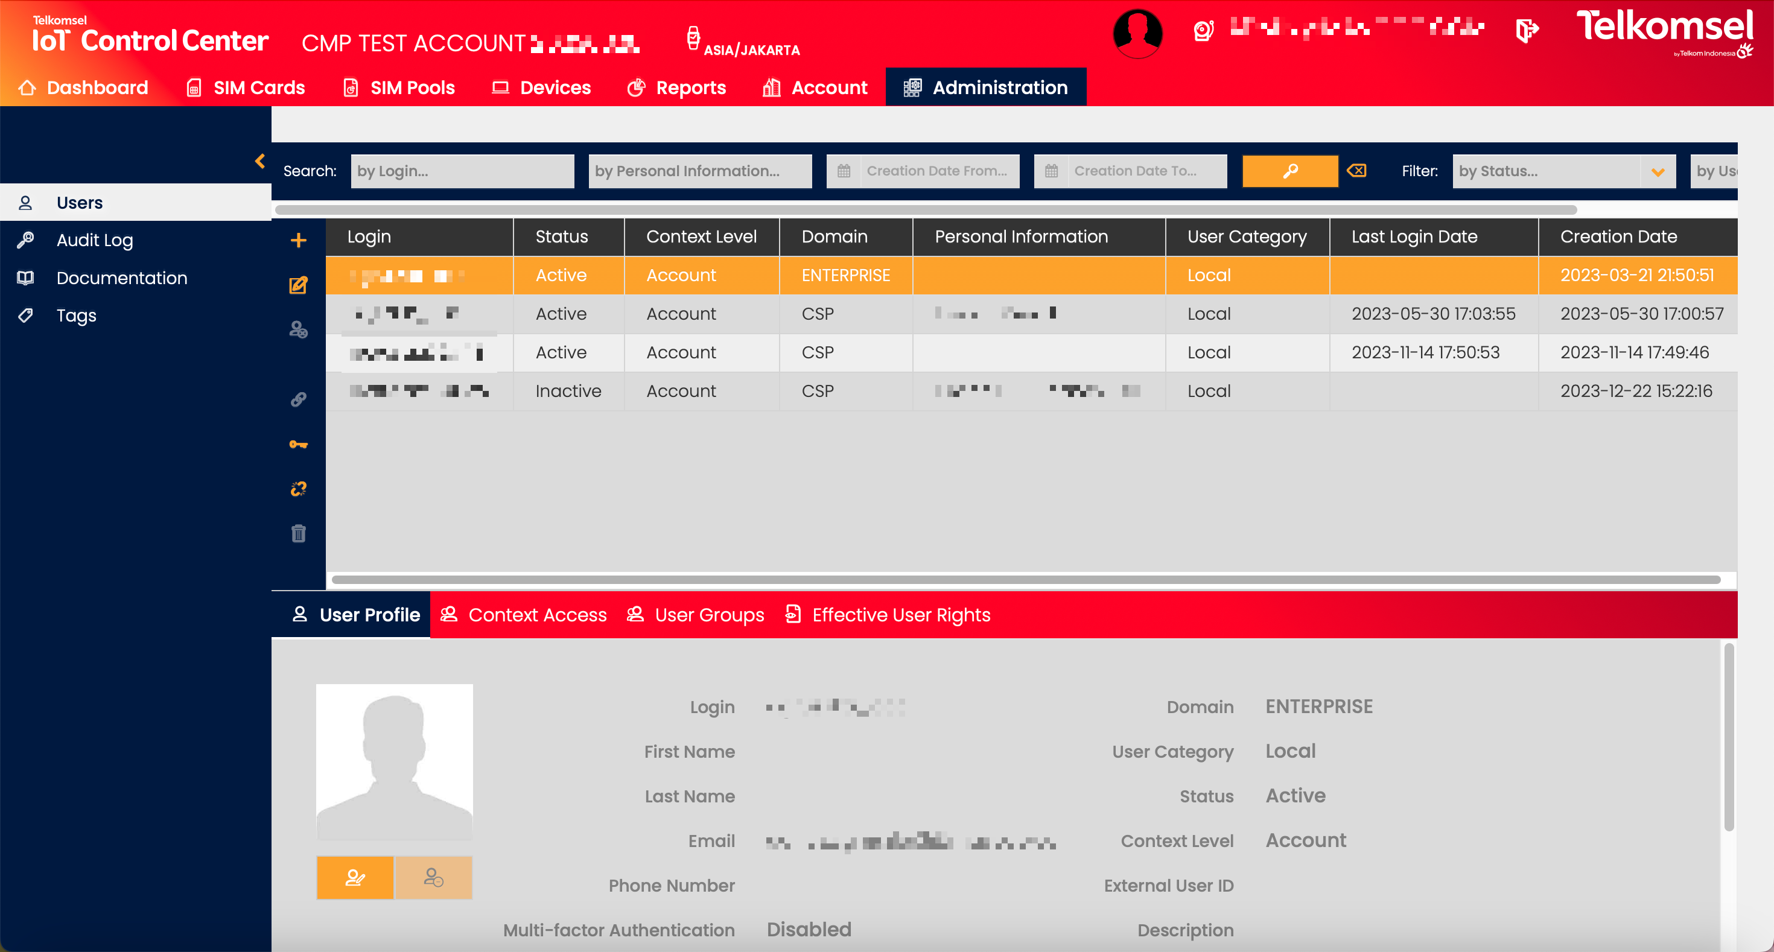Unlink the user with the broken chain icon
The height and width of the screenshot is (952, 1774).
coord(297,489)
